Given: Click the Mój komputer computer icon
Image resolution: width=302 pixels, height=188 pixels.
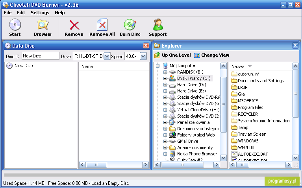Looking at the screenshot, I should [x=165, y=66].
